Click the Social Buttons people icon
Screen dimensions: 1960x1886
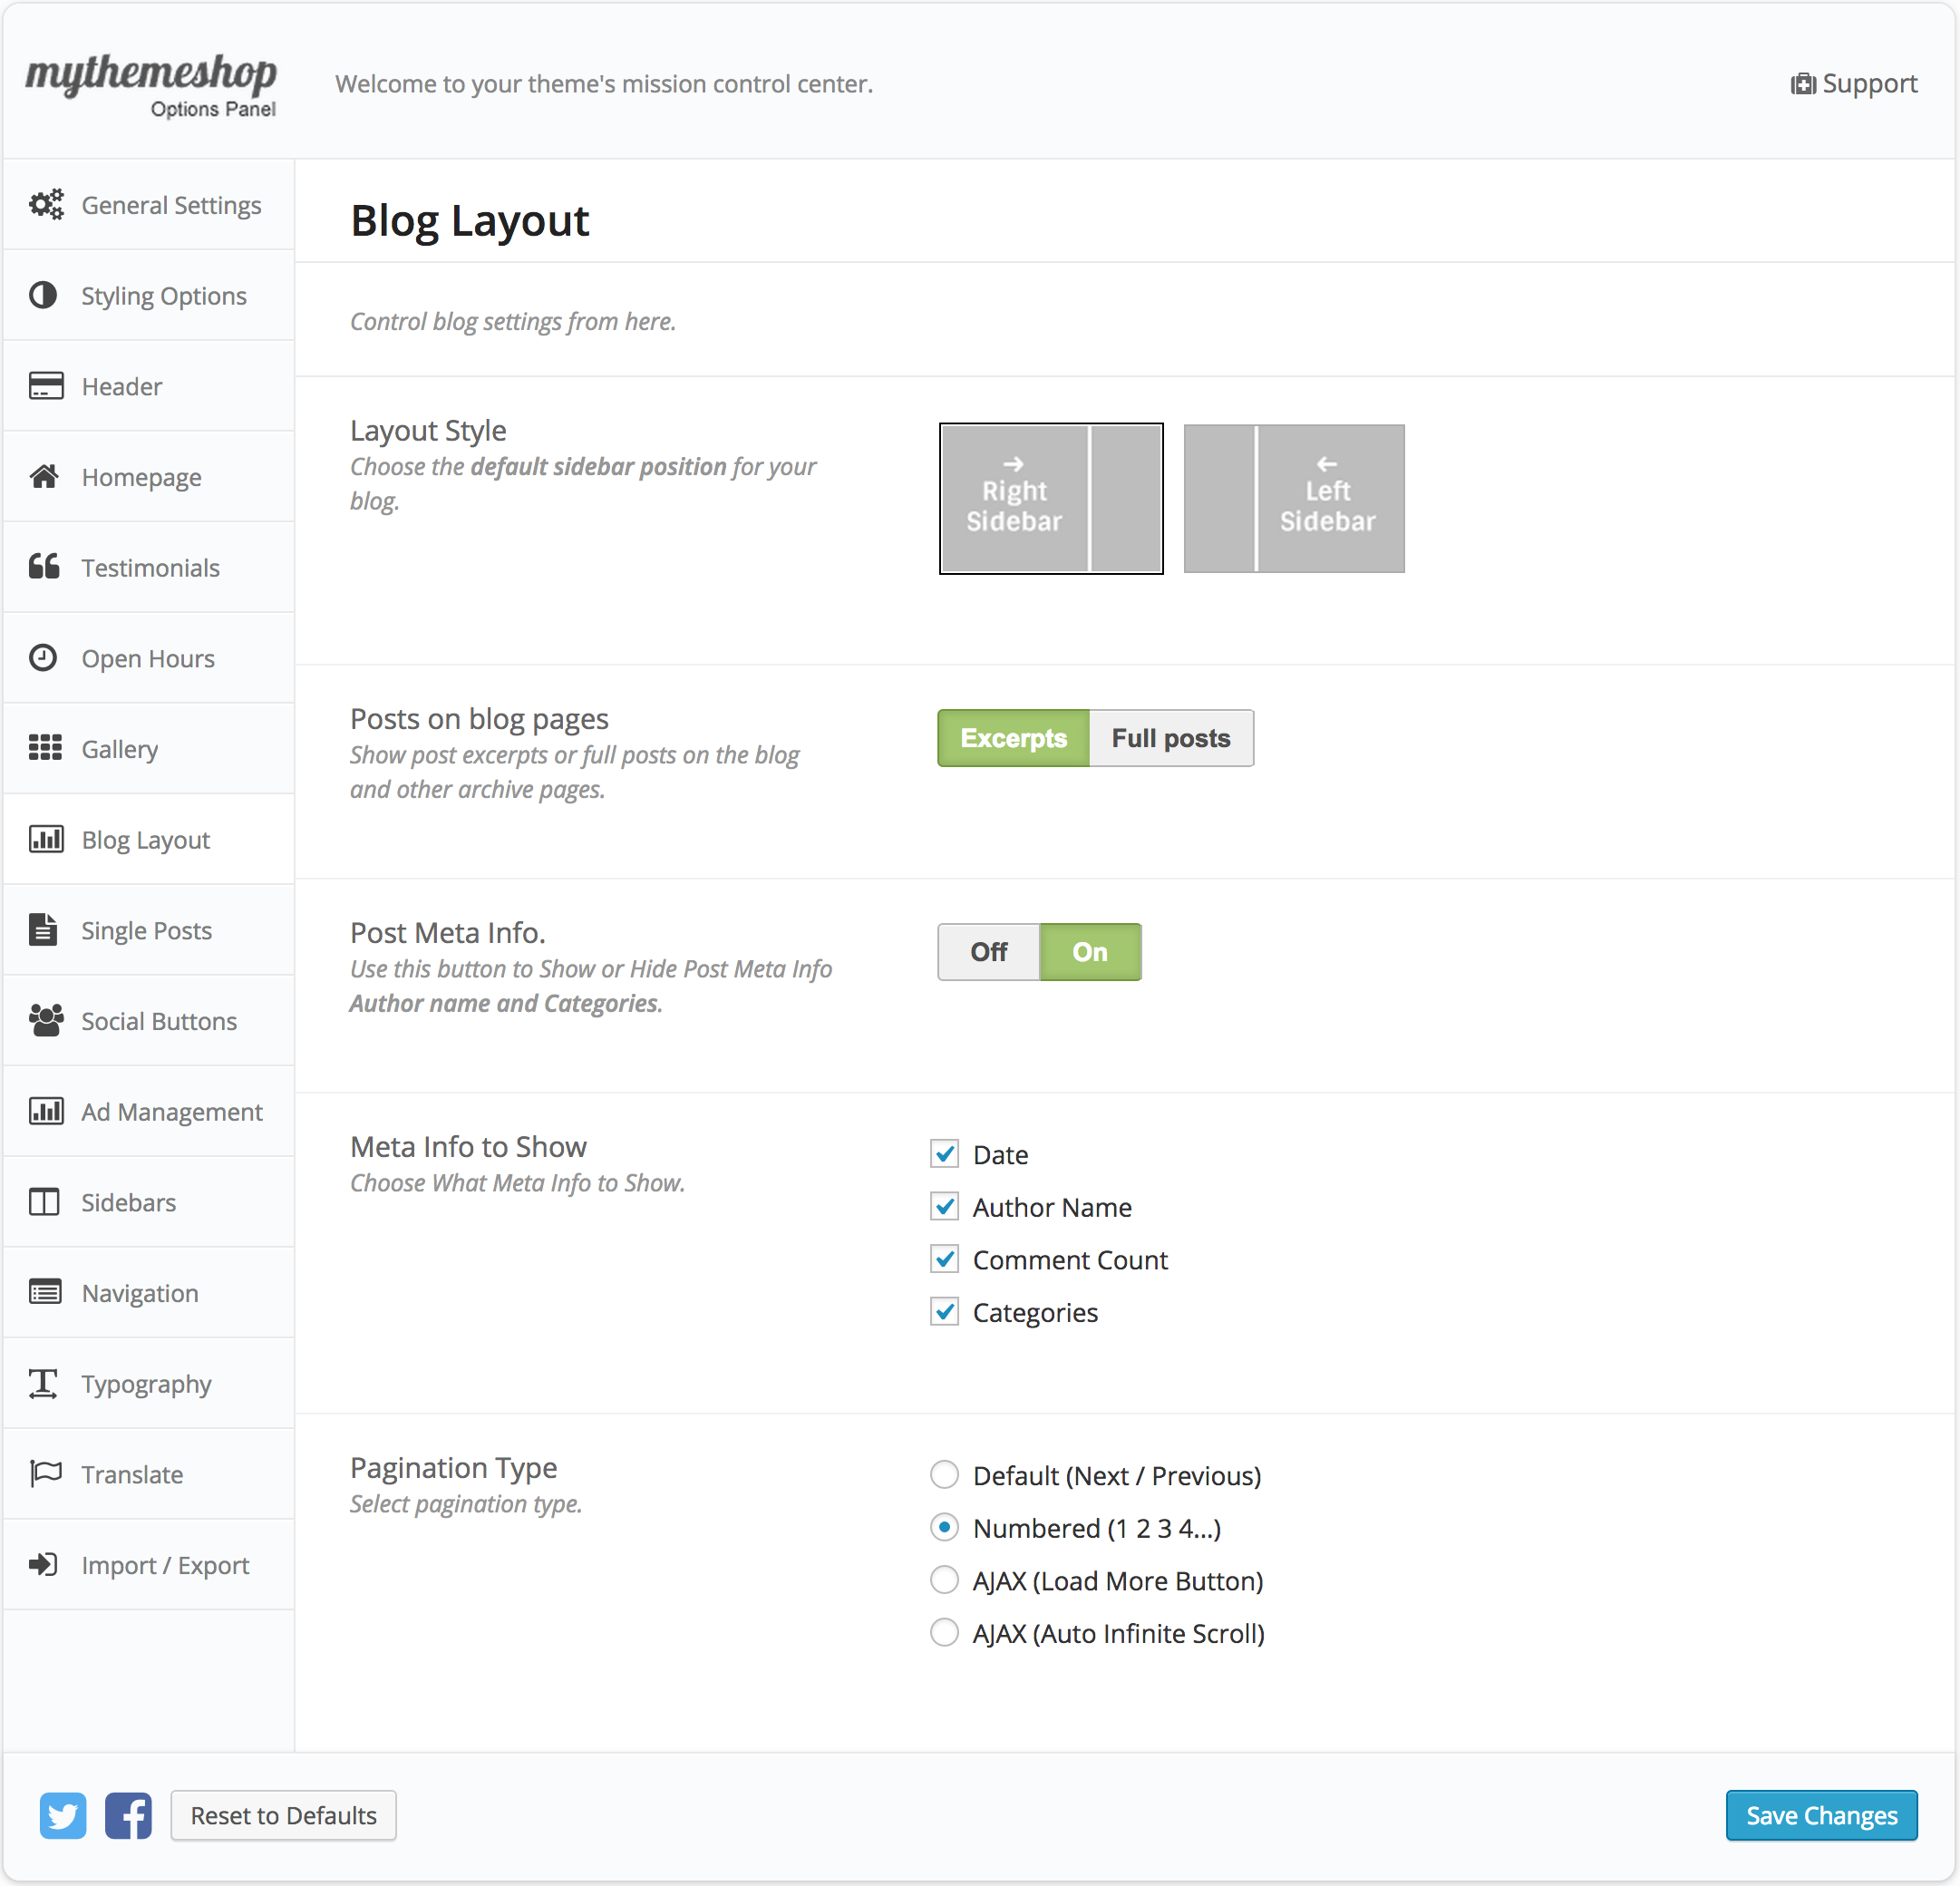click(x=45, y=1021)
